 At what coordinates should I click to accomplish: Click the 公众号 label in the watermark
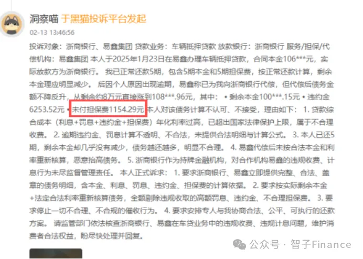click(264, 245)
